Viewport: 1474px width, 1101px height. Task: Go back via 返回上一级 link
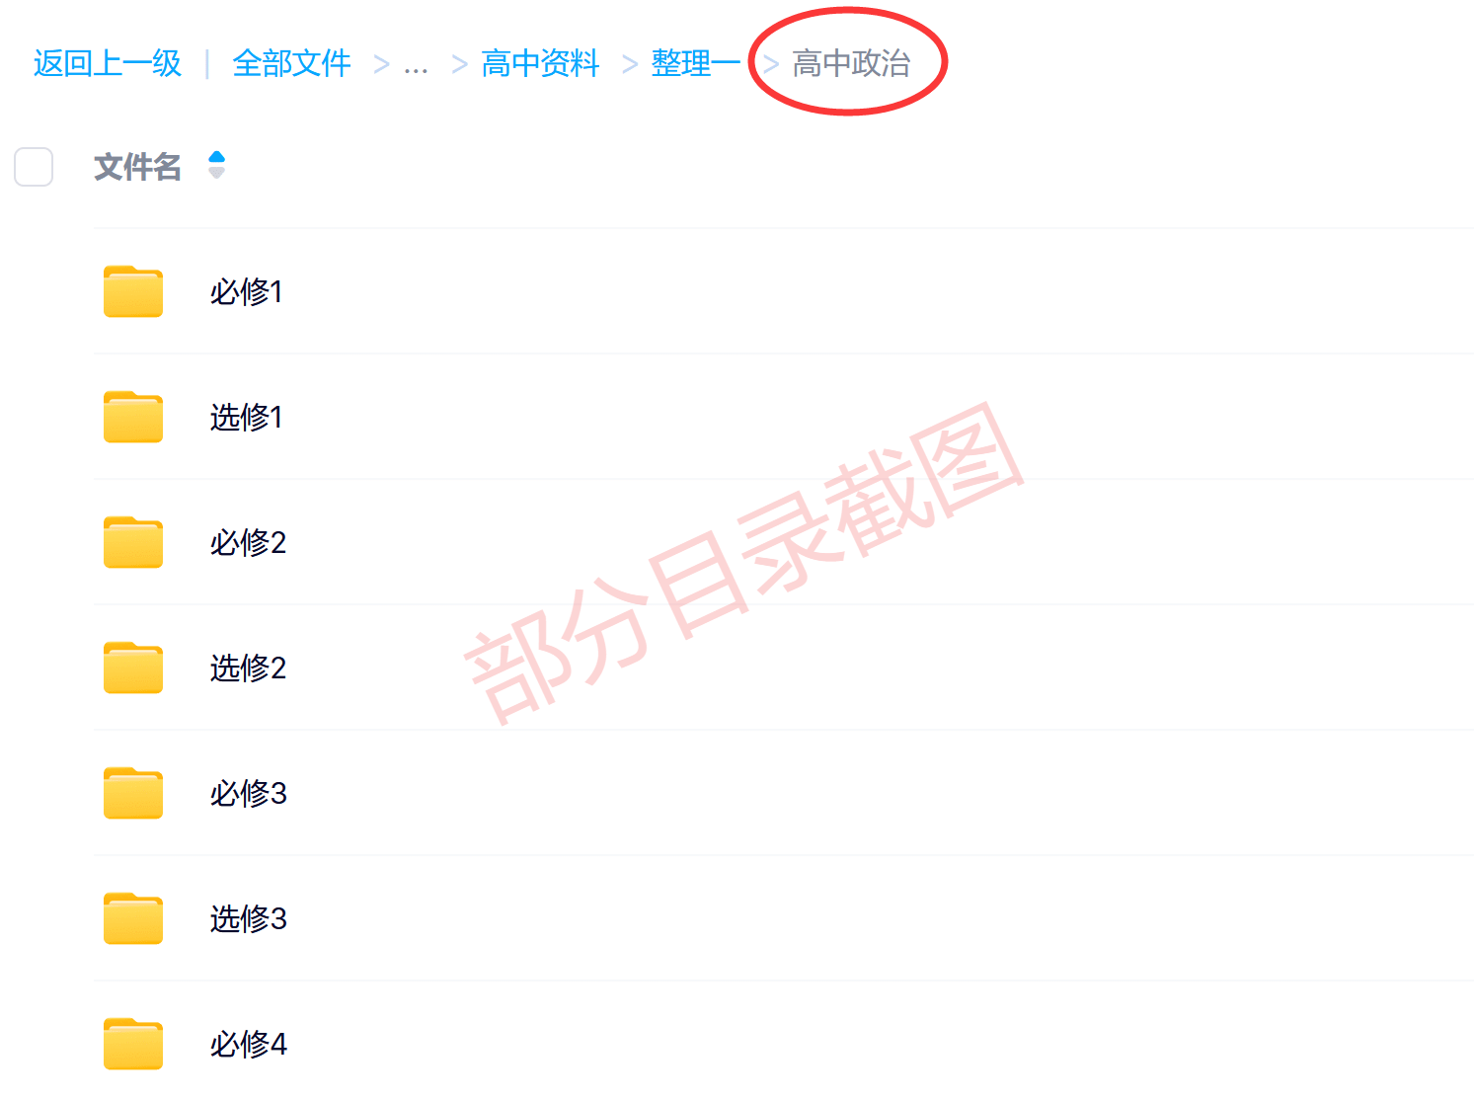tap(108, 63)
